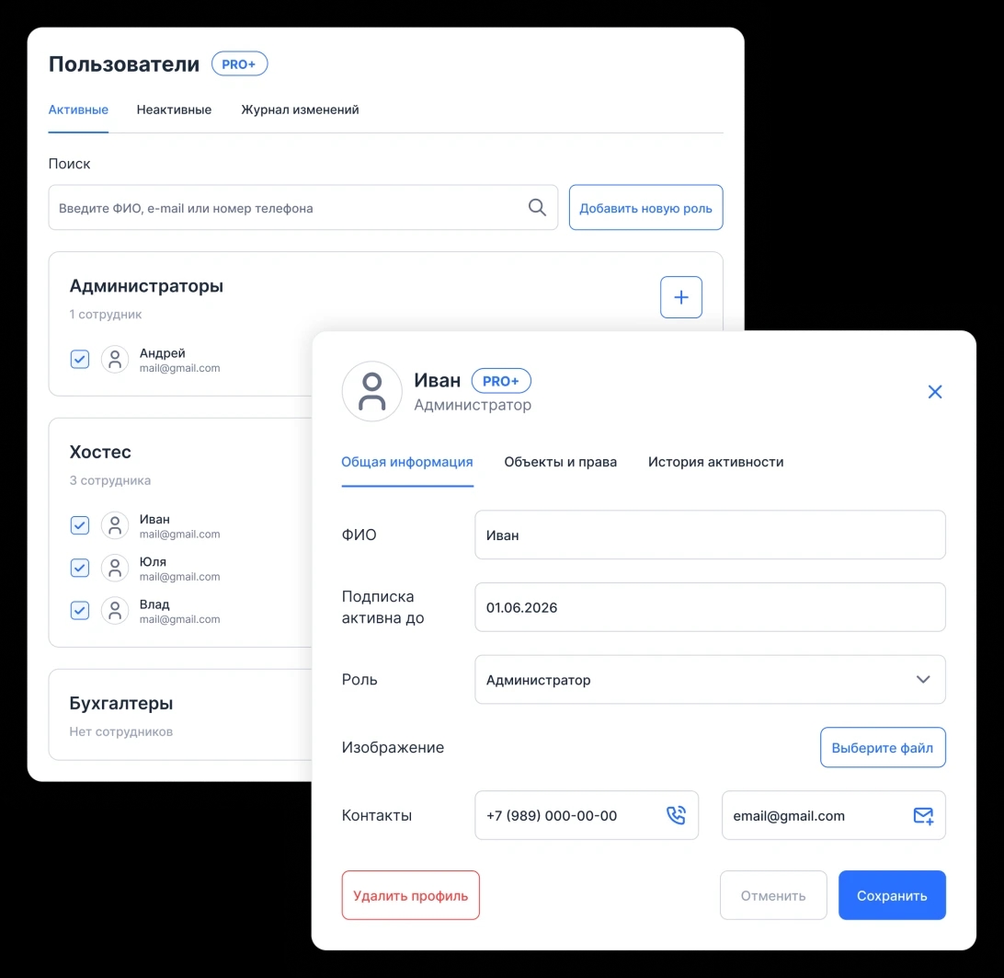Image resolution: width=1004 pixels, height=978 pixels.
Task: Switch to the Неактивные tab
Action: point(174,109)
